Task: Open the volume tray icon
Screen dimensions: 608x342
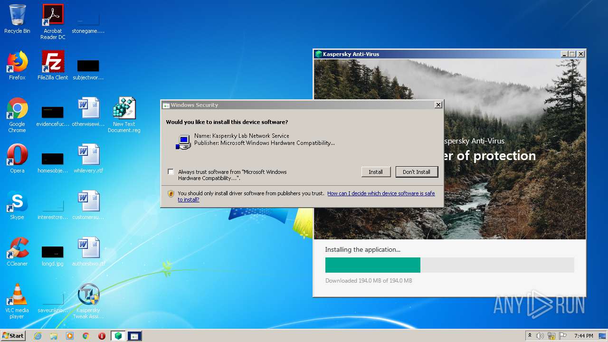Action: coord(540,336)
